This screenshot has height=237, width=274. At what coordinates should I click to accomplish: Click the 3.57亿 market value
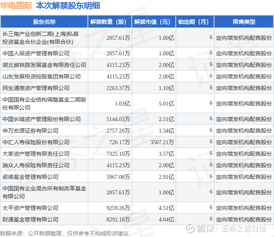point(166,154)
